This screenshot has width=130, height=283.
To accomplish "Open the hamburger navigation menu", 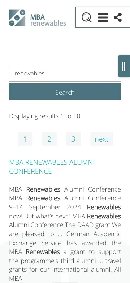I will [103, 17].
